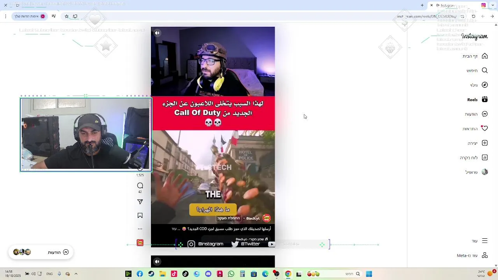
Task: Open the Chrome three-dot menu
Action: click(x=5, y=16)
